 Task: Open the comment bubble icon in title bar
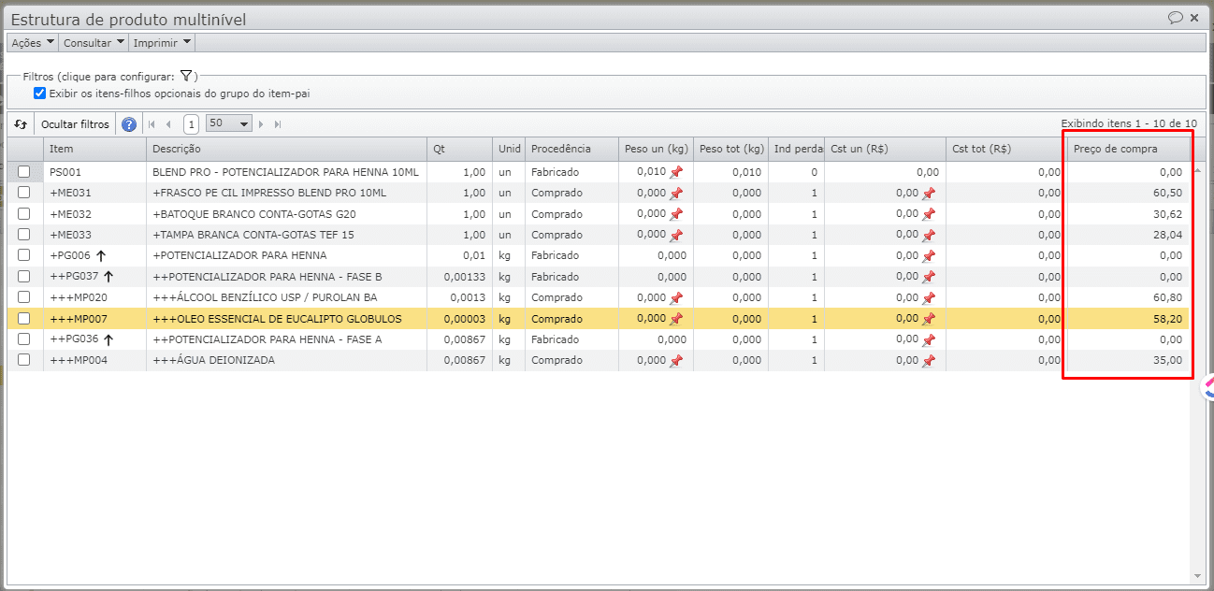pyautogui.click(x=1175, y=18)
